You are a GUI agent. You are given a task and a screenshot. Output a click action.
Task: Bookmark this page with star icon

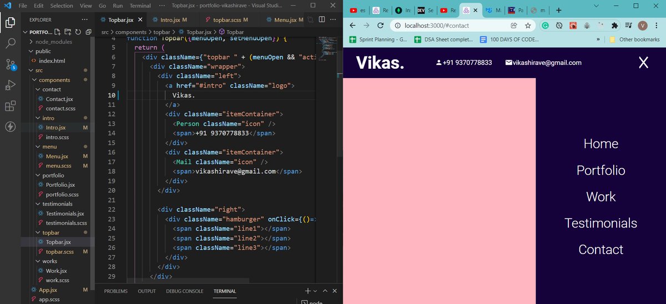tap(528, 26)
